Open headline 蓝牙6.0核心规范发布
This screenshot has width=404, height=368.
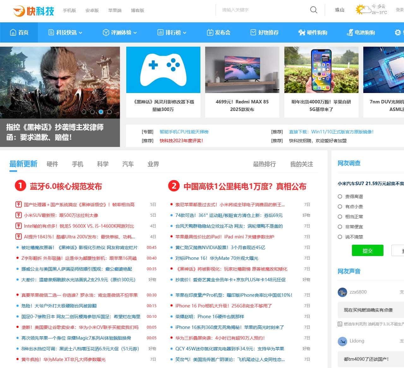(66, 186)
